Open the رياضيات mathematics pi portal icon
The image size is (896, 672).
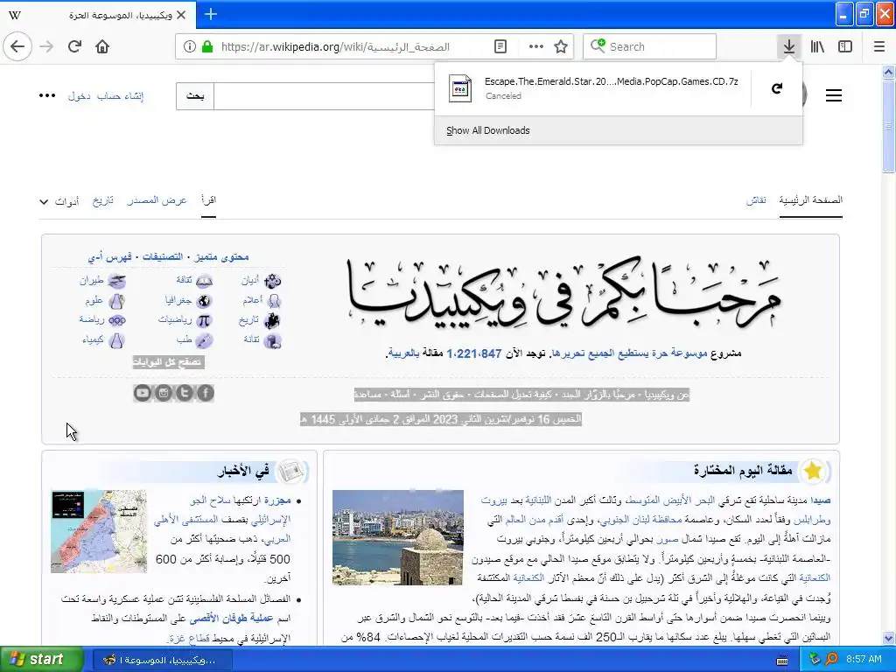(203, 320)
